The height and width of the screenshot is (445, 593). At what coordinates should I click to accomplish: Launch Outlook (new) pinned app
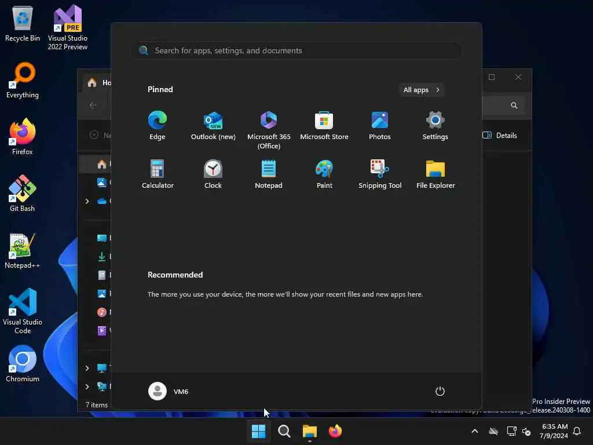[x=213, y=126]
